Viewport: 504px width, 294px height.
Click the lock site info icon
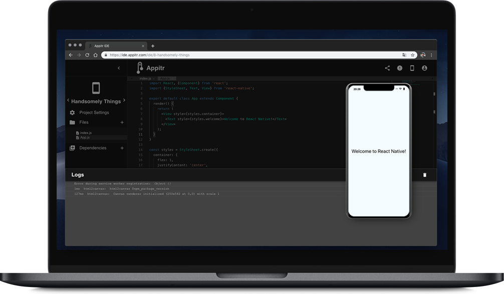click(x=105, y=55)
